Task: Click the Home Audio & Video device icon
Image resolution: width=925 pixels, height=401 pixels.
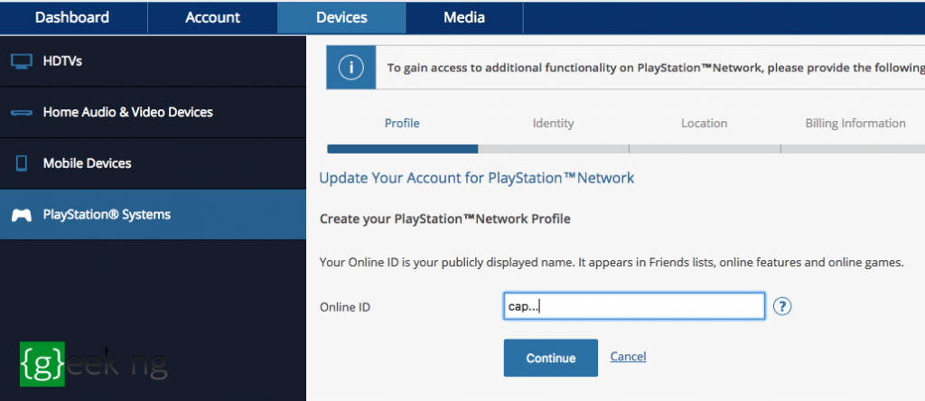Action: pyautogui.click(x=22, y=112)
